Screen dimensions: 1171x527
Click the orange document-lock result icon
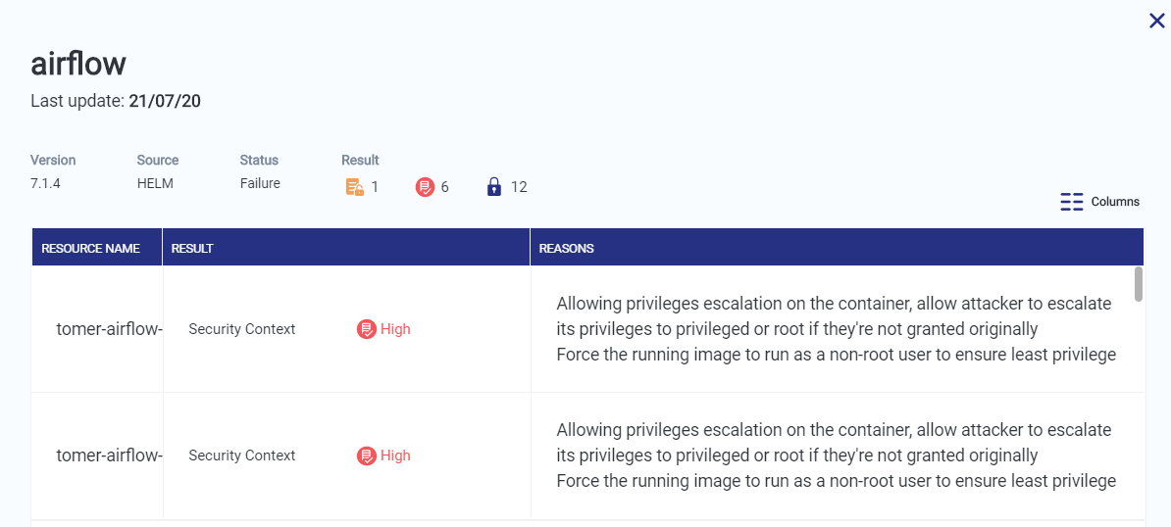click(x=355, y=187)
